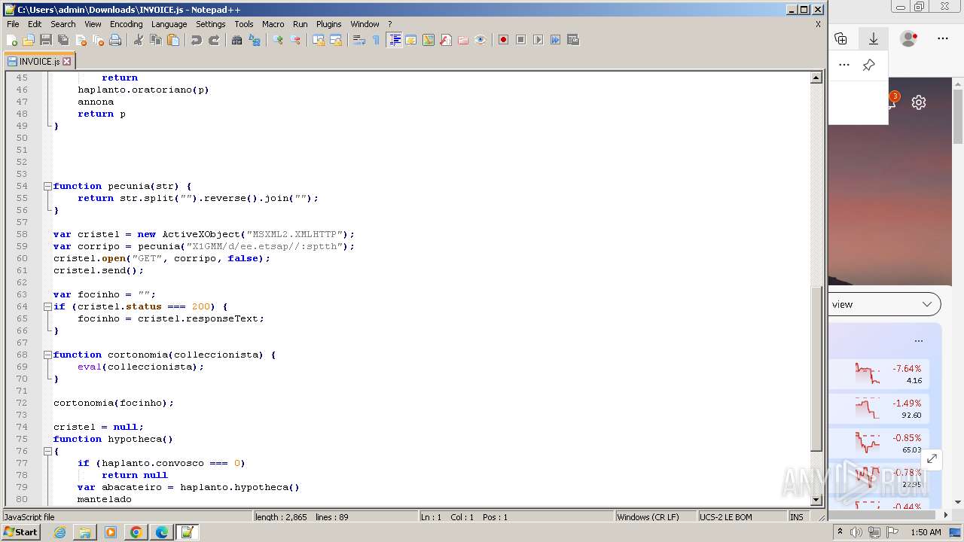Start macro recording with the red Record icon
This screenshot has height=542, width=964.
click(x=503, y=40)
